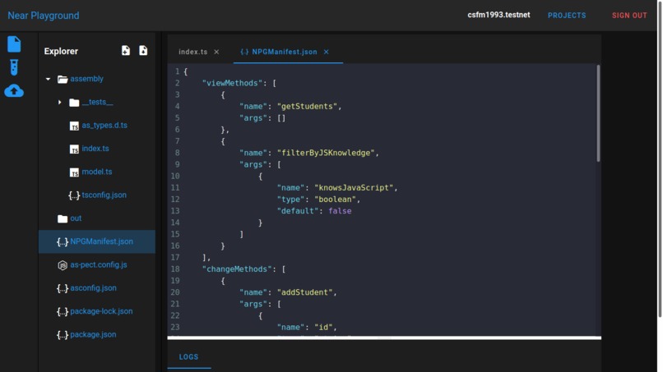Open asconfig.json file
Viewport: 663px width, 372px height.
point(93,288)
